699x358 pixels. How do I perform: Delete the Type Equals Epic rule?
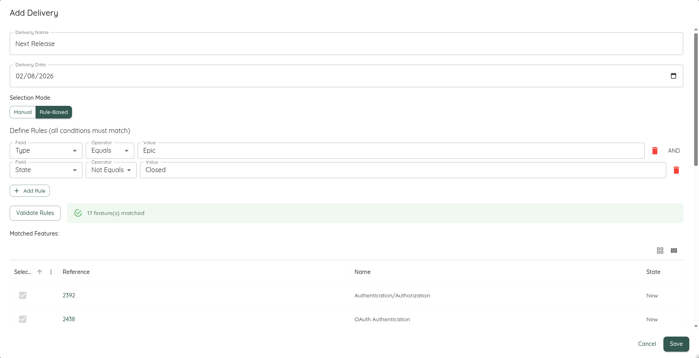pyautogui.click(x=655, y=151)
